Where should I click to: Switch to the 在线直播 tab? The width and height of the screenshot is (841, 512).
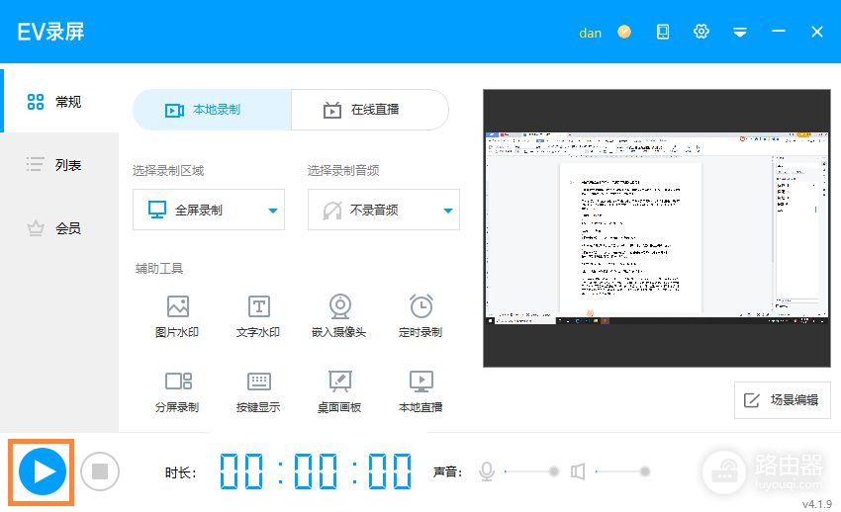(369, 110)
